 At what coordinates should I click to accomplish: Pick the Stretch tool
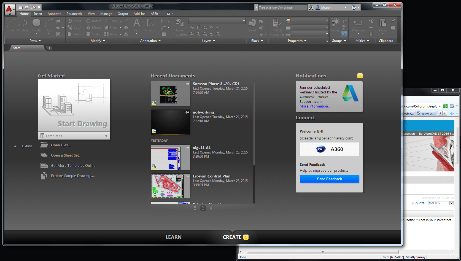pyautogui.click(x=75, y=34)
